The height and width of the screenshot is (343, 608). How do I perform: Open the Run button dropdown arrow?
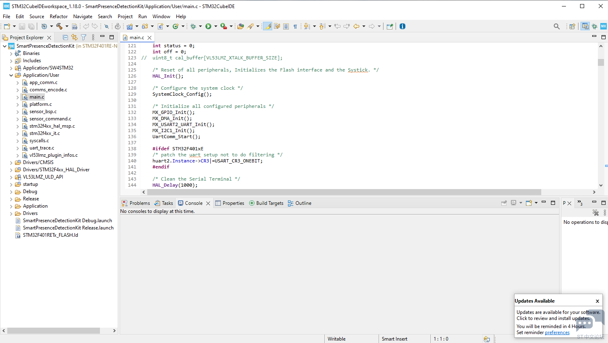click(x=216, y=26)
